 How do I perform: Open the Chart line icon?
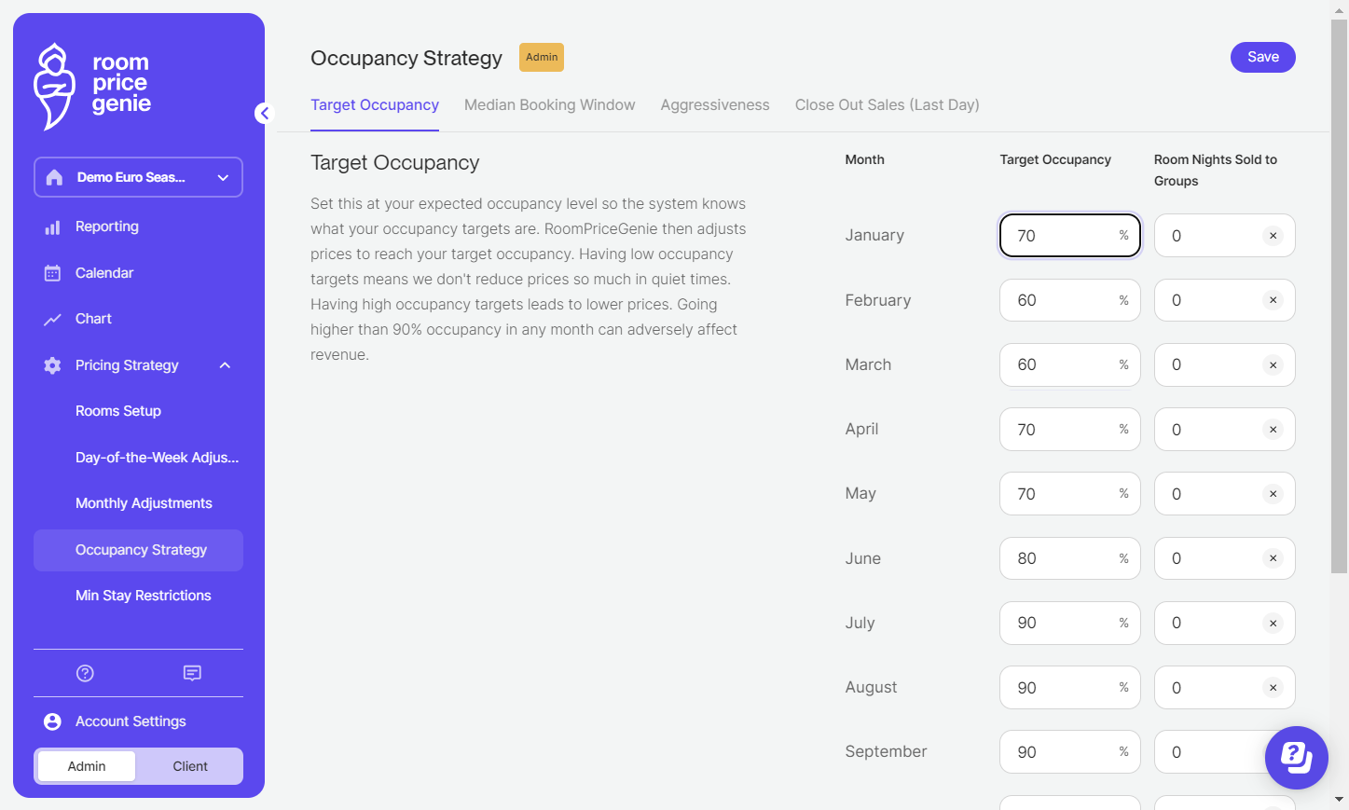[x=52, y=319]
